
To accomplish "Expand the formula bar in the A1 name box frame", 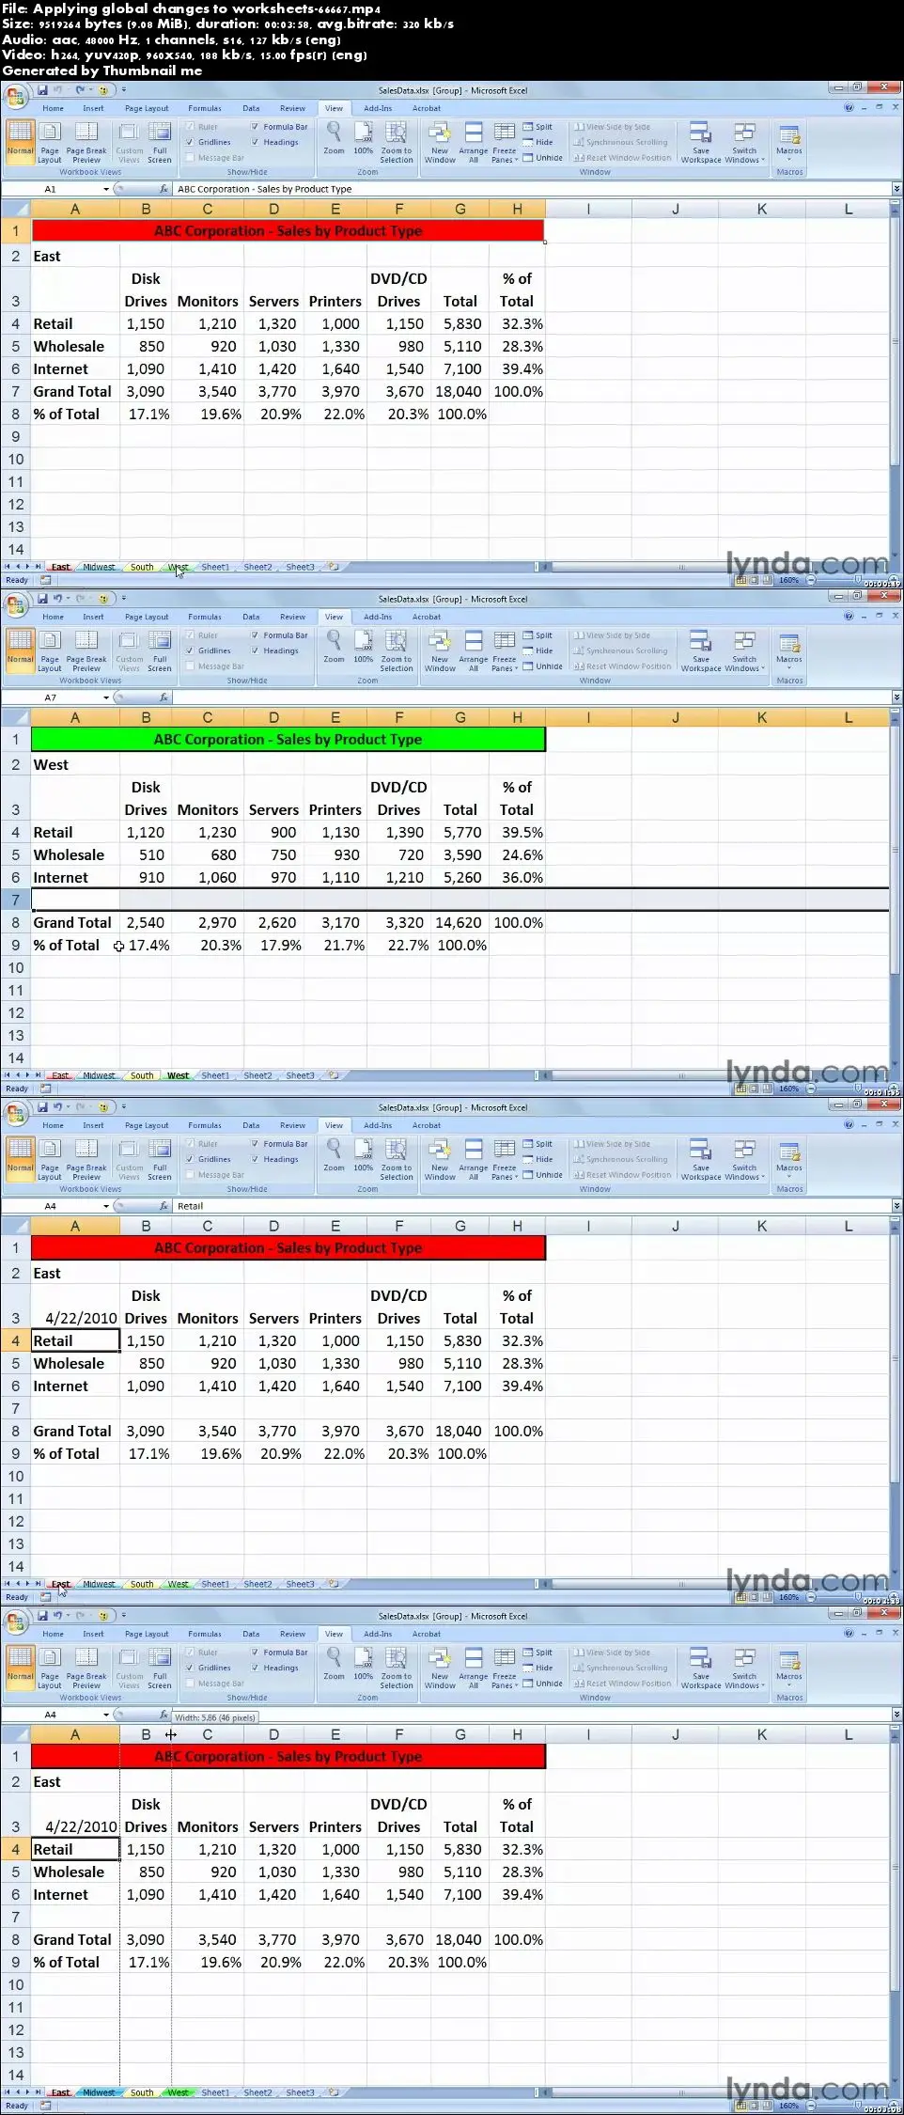I will point(896,190).
